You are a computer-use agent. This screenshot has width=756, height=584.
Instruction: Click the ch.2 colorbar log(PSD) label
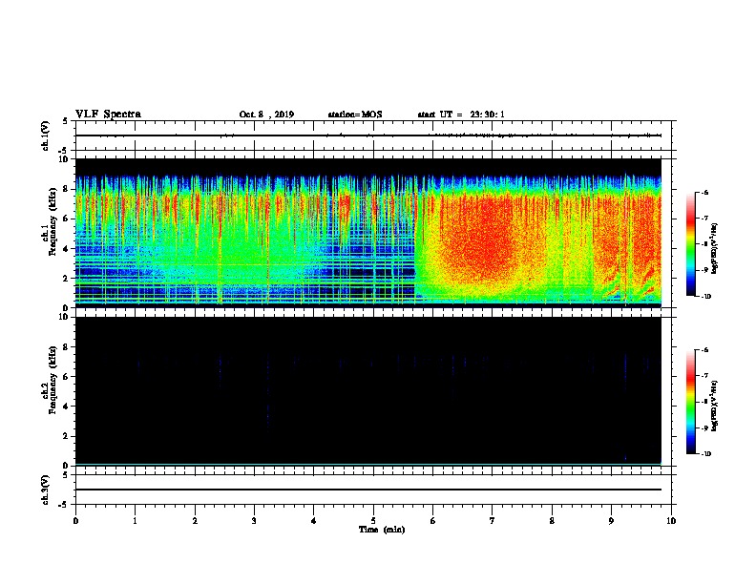(x=715, y=406)
